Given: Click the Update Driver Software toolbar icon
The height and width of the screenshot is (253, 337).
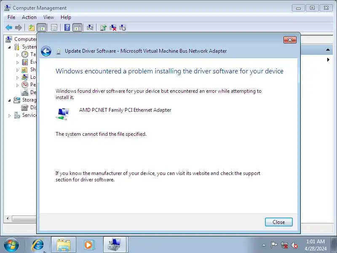Looking at the screenshot, I should (x=103, y=27).
